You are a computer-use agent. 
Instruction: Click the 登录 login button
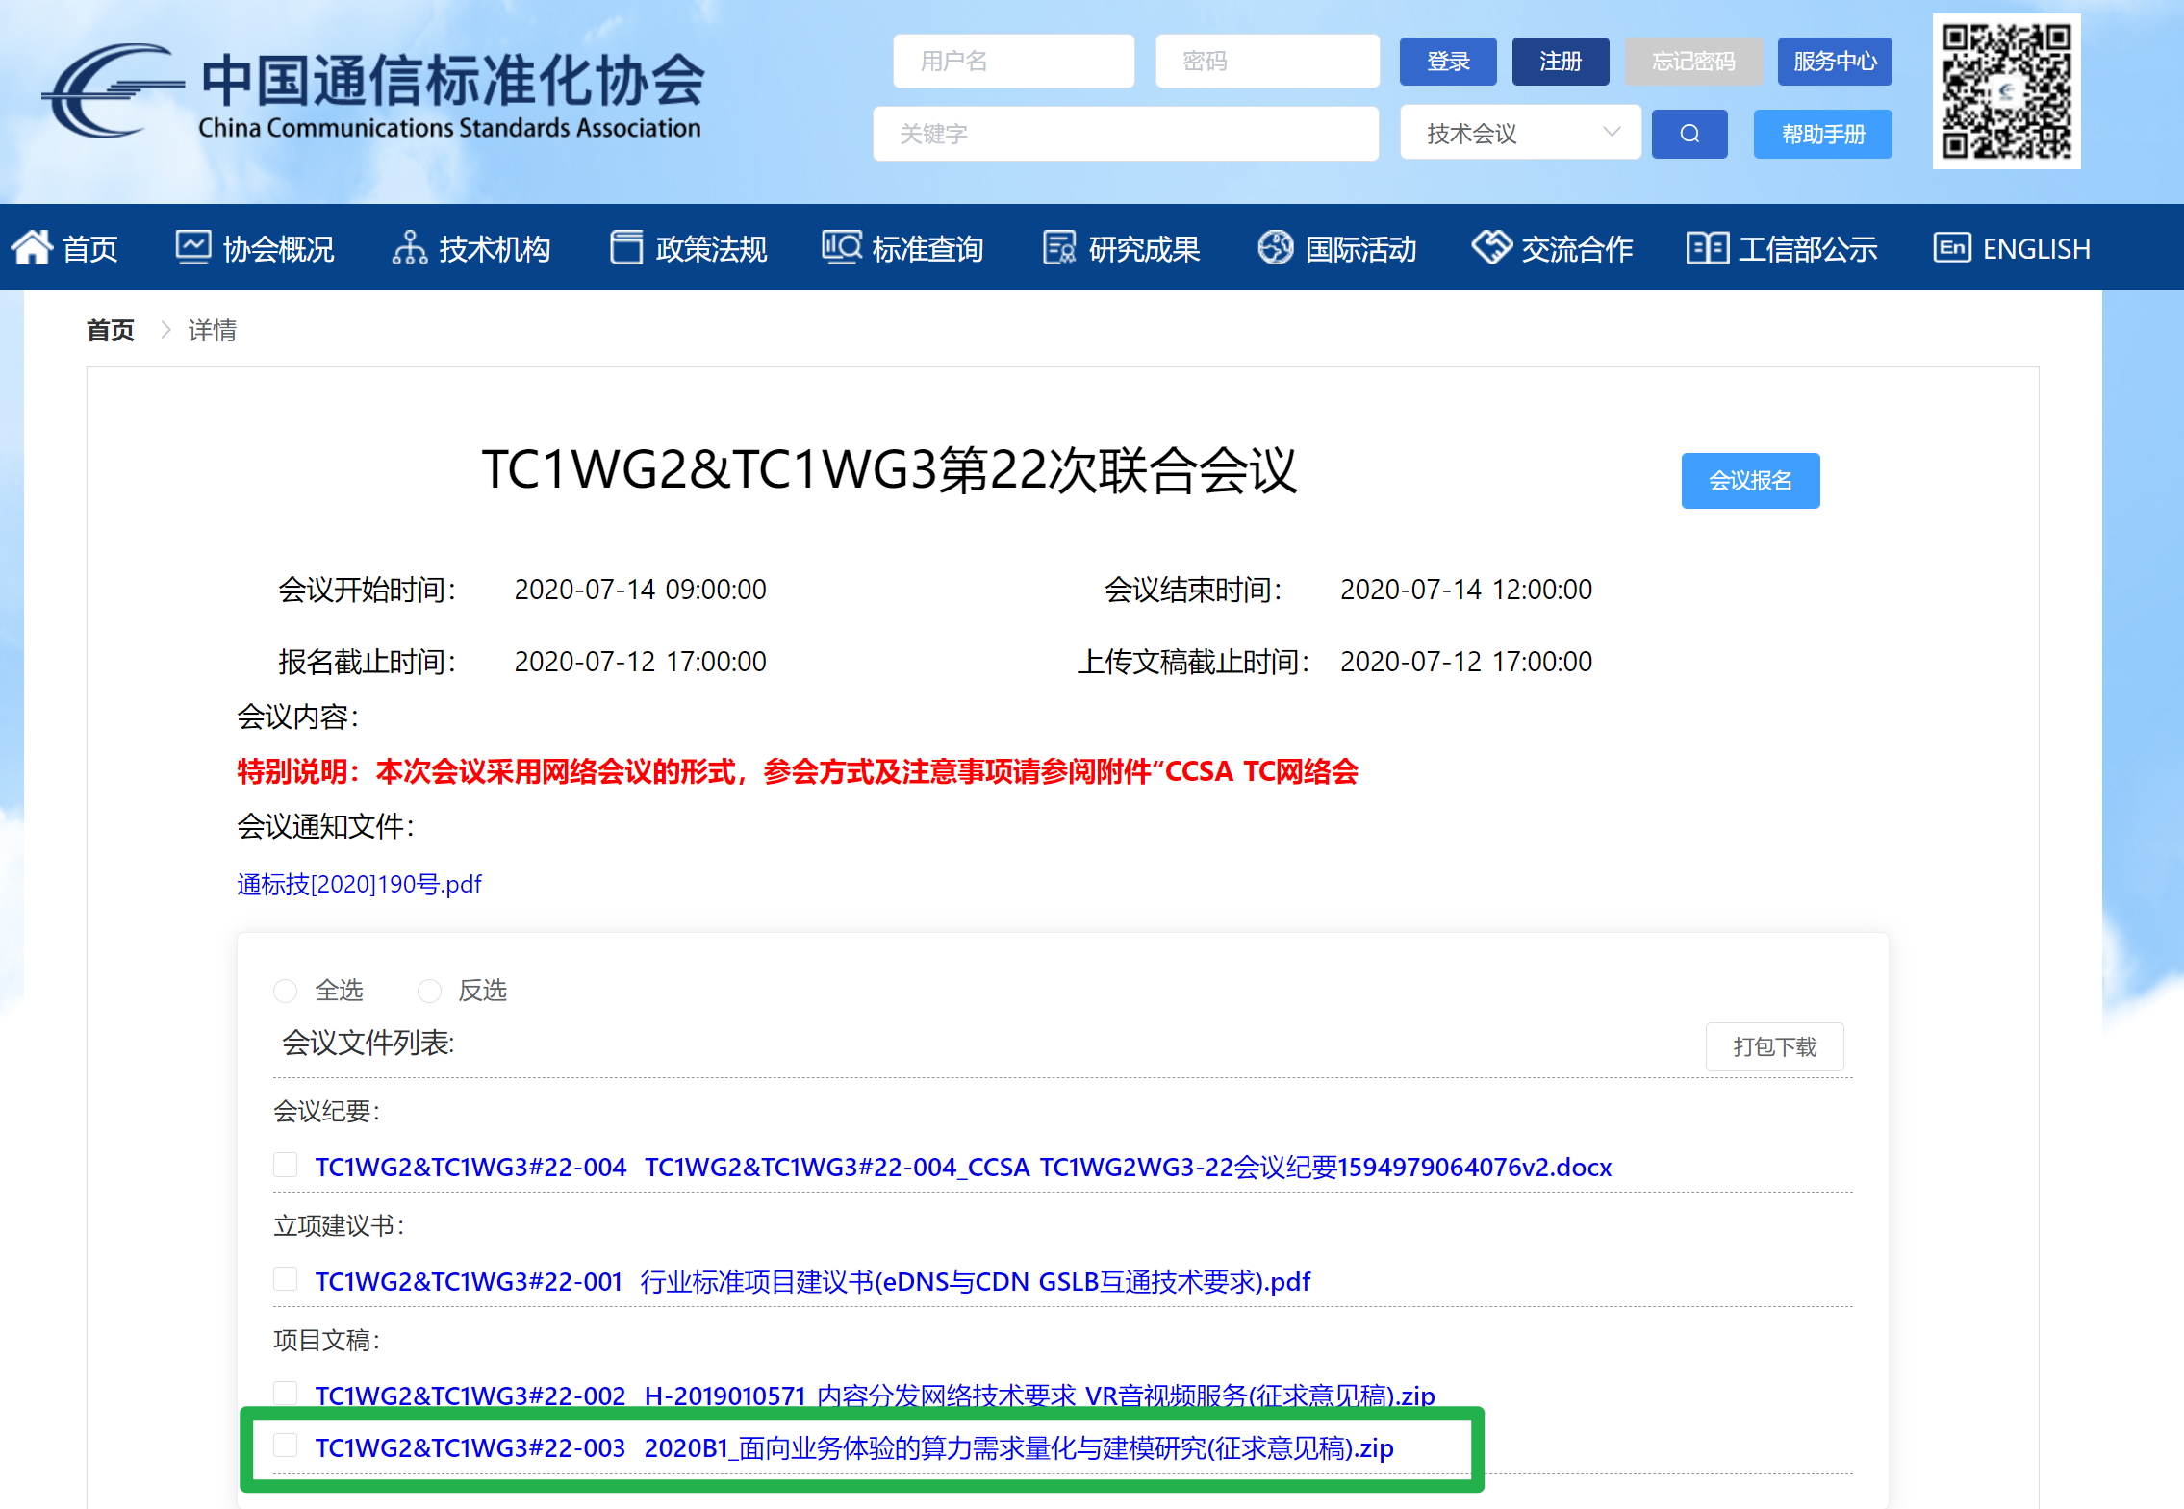click(x=1448, y=62)
